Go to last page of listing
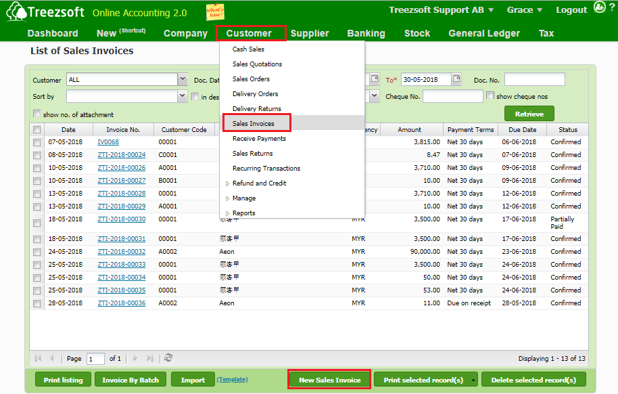Image resolution: width=618 pixels, height=394 pixels. 150,358
